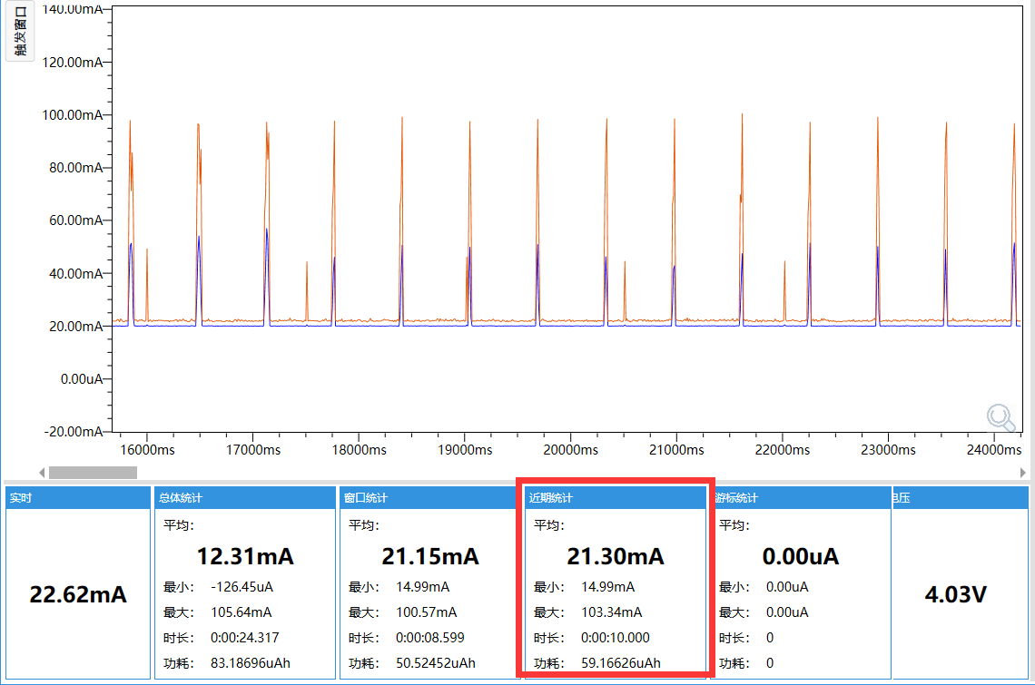Click the 0.00uA axis label
This screenshot has width=1035, height=685.
(x=82, y=379)
